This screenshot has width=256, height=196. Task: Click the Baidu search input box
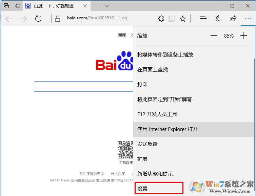point(83,86)
